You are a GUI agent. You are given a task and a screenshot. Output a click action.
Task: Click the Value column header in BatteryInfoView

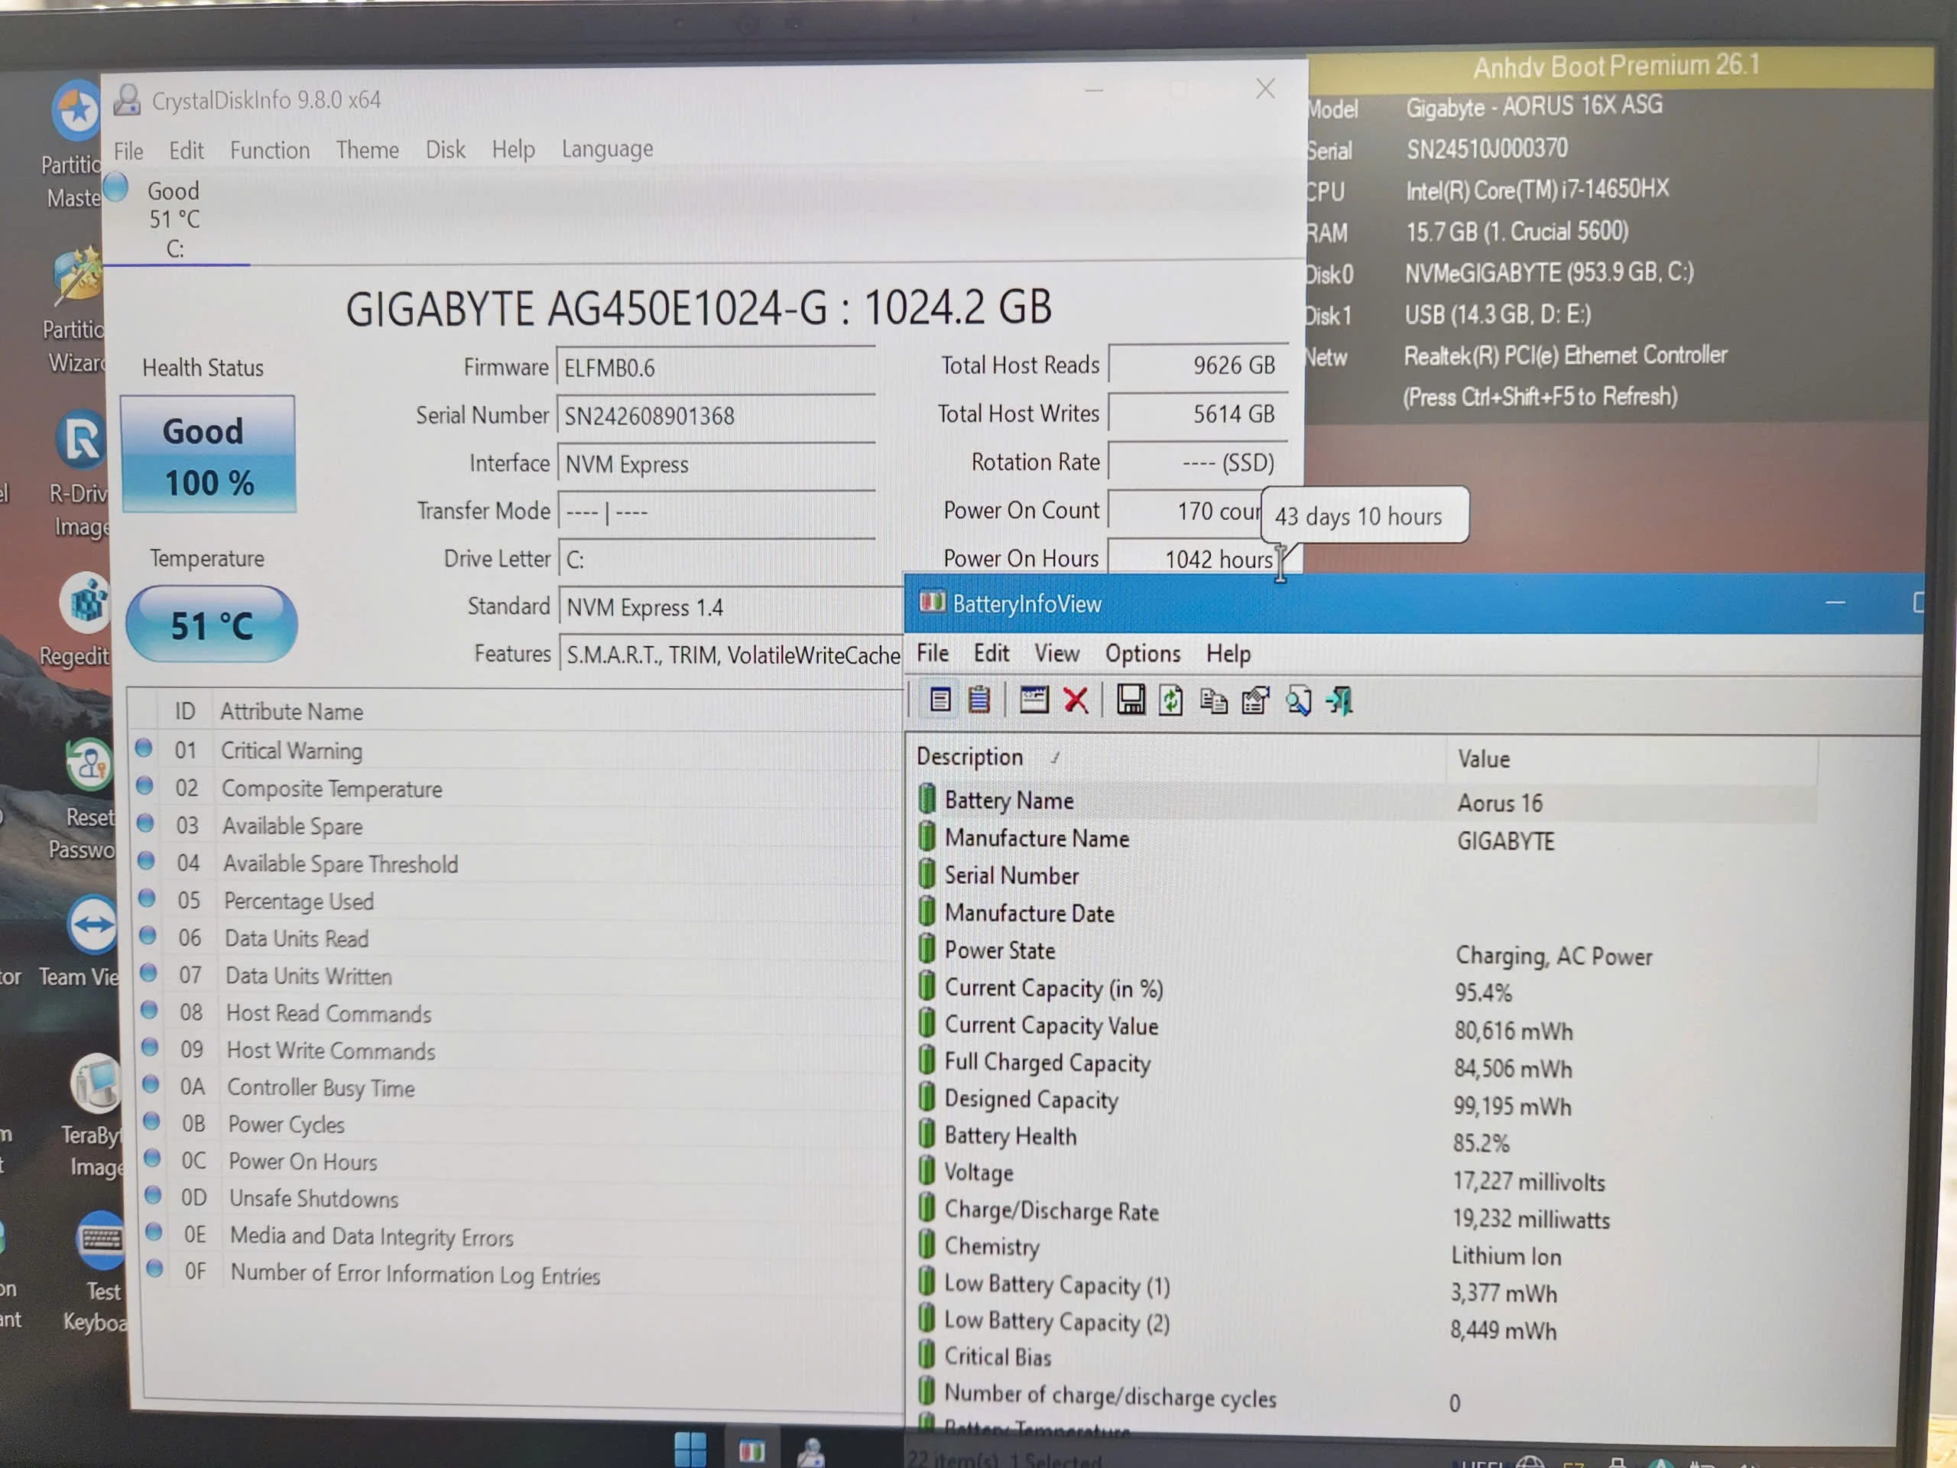1632,759
